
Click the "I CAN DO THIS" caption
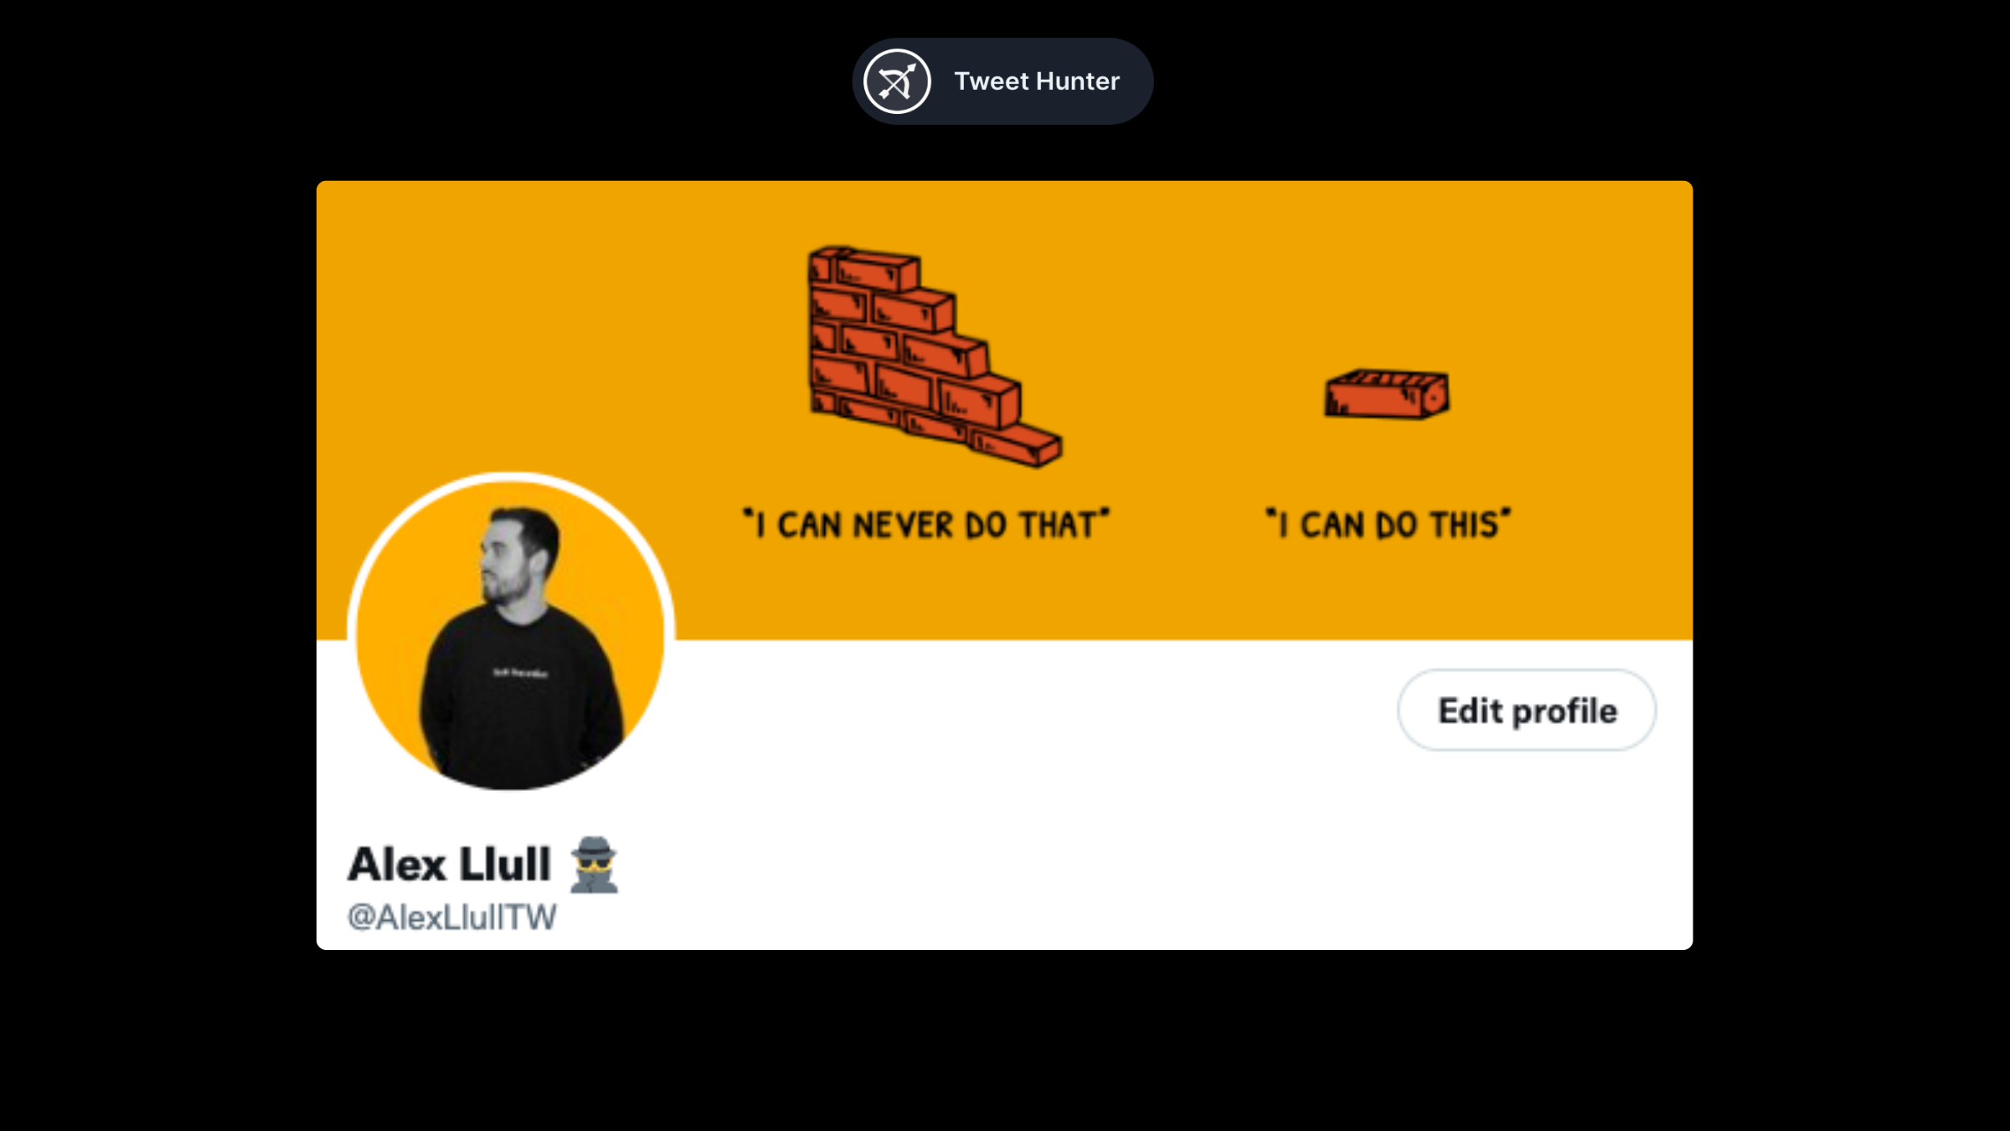point(1389,524)
